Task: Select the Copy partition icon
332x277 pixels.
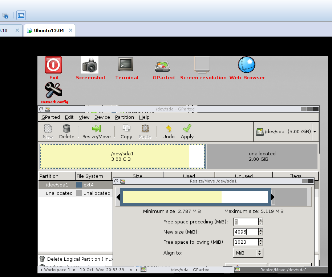Action: point(126,131)
